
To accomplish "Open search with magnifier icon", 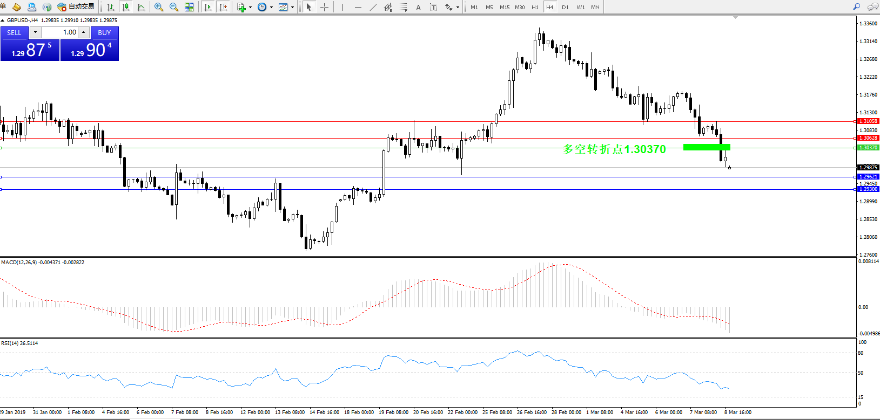I will [856, 7].
